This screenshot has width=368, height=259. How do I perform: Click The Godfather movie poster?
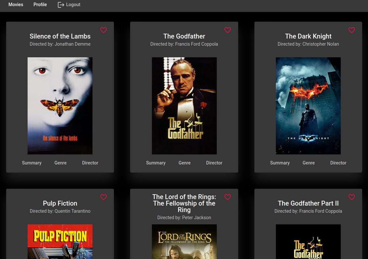pyautogui.click(x=184, y=106)
